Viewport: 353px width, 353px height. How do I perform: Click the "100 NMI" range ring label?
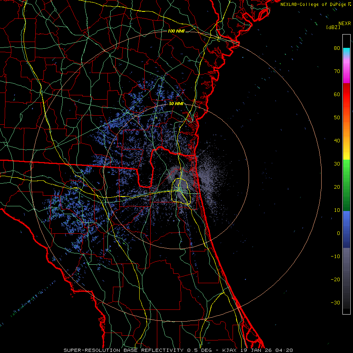click(176, 31)
